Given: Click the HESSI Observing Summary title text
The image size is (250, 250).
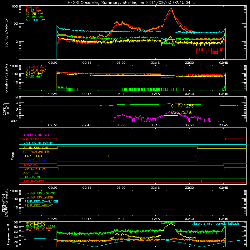Looking at the screenshot, I should (132, 2).
